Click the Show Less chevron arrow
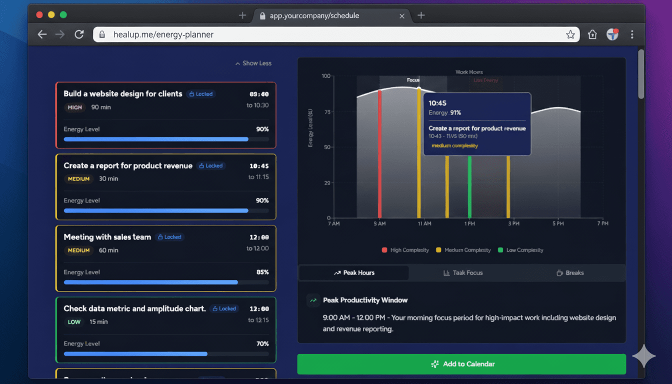This screenshot has width=672, height=384. point(236,63)
